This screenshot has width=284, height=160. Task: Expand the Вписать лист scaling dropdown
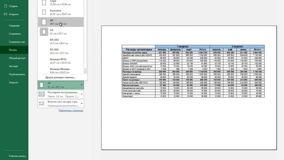(82, 104)
